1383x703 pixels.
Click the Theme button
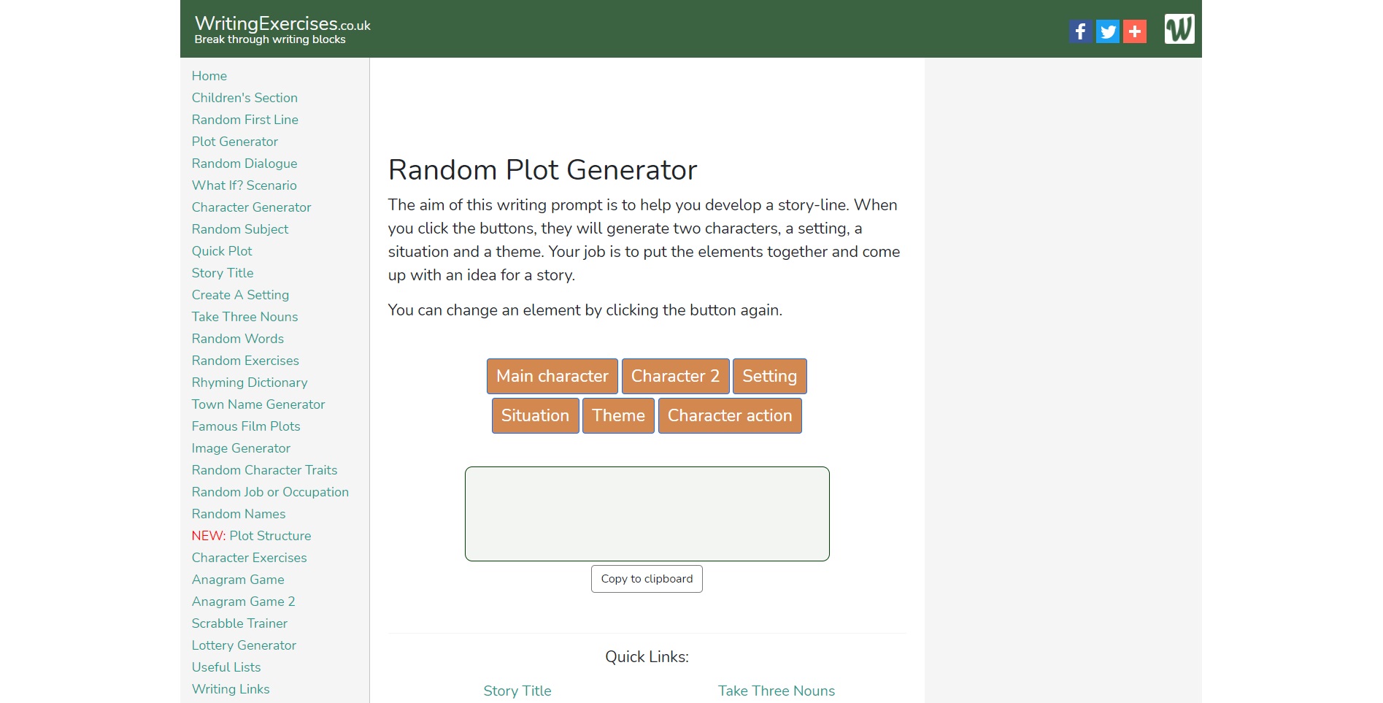(618, 415)
